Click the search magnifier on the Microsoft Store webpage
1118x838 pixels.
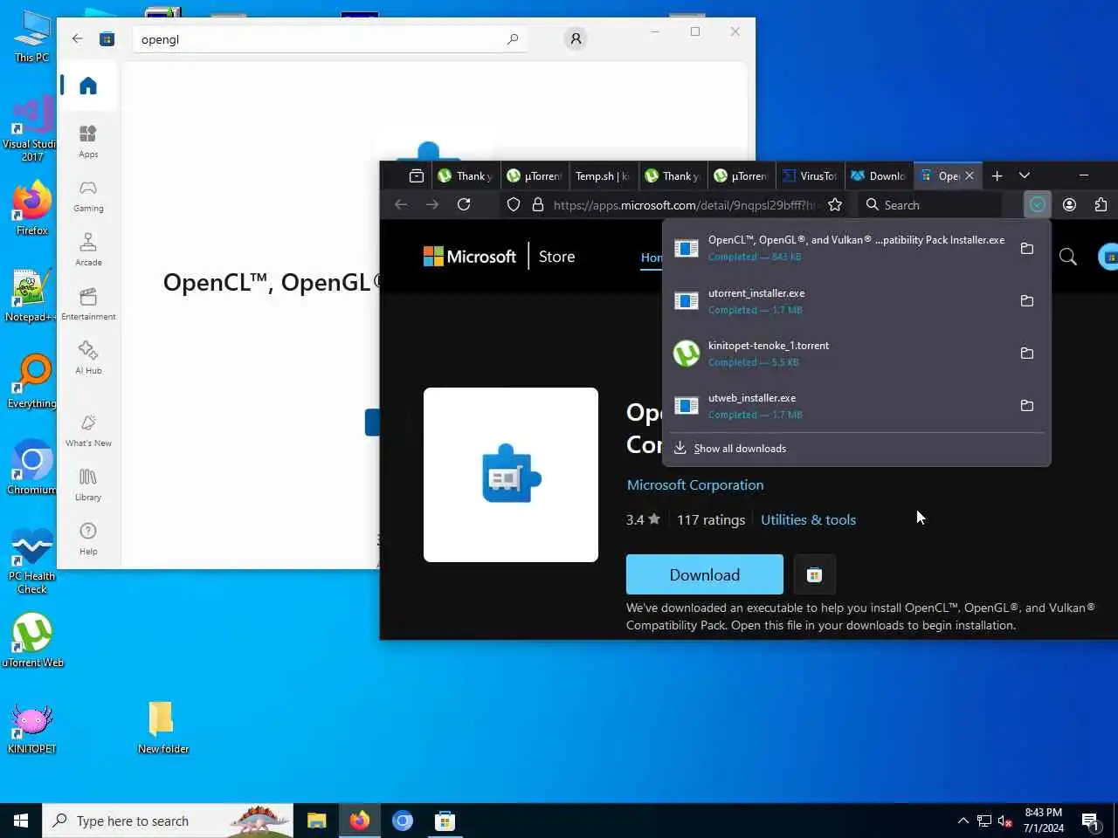click(1067, 257)
